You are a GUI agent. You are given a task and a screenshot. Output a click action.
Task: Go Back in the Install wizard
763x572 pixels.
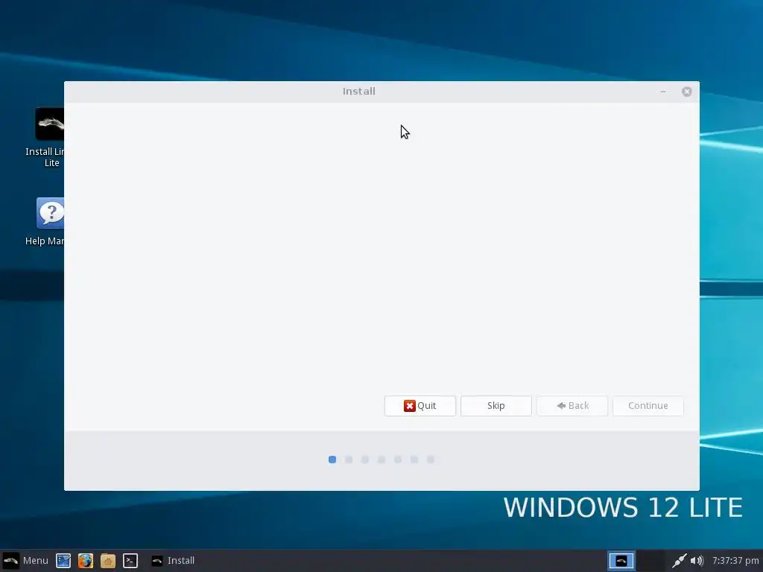(x=572, y=406)
